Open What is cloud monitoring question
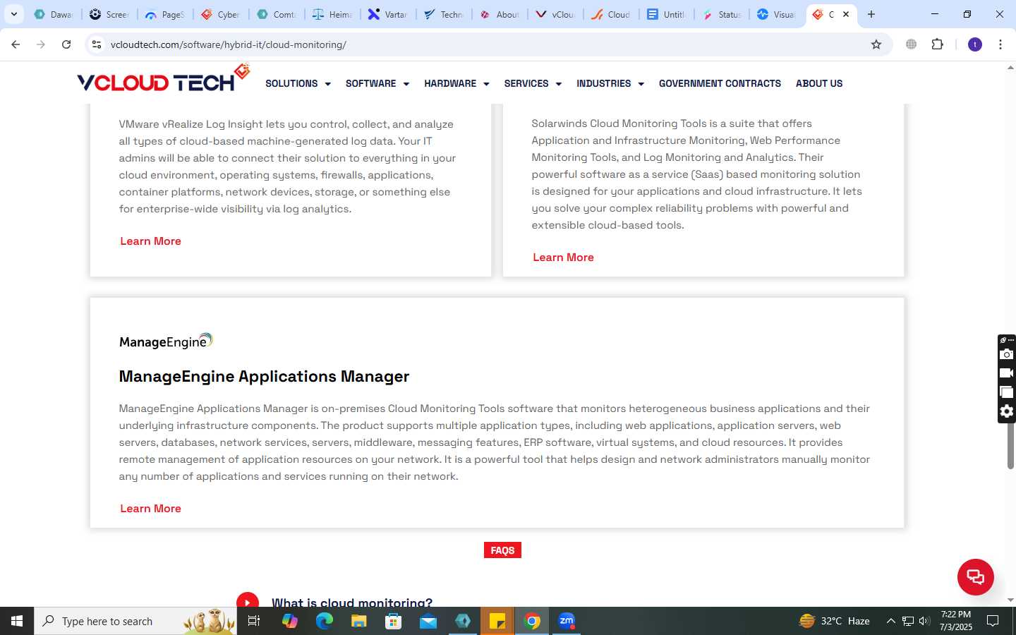The width and height of the screenshot is (1016, 635). tap(352, 602)
